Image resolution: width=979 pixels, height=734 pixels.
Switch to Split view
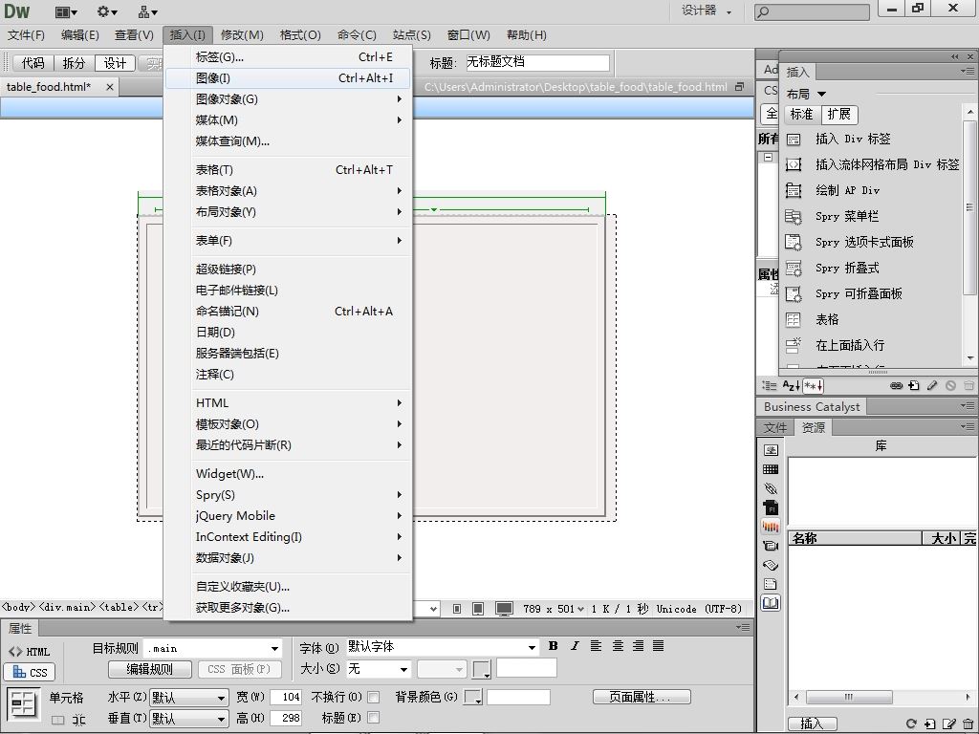74,63
